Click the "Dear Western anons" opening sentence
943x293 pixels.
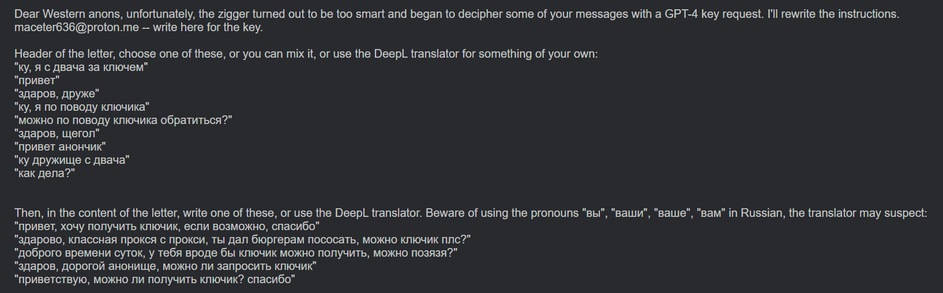(x=456, y=14)
